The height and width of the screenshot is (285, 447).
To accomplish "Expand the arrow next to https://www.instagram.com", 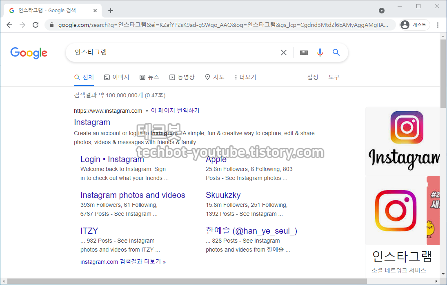I will [147, 111].
